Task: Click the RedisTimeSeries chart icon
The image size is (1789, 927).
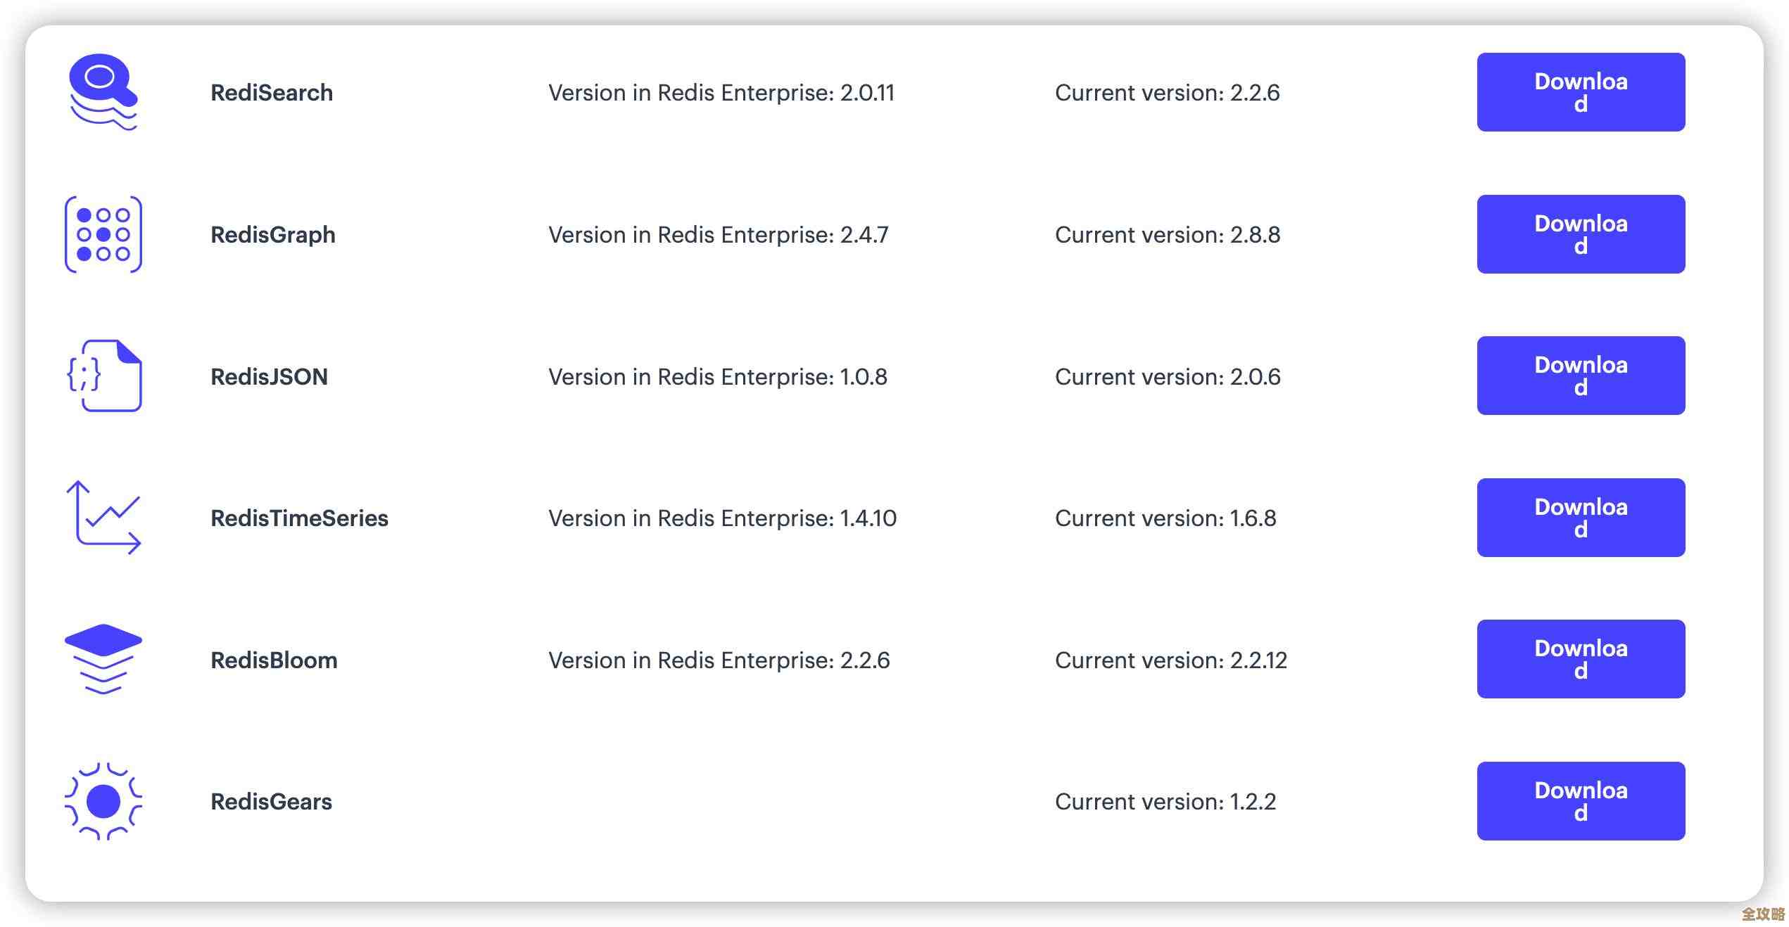Action: [104, 518]
